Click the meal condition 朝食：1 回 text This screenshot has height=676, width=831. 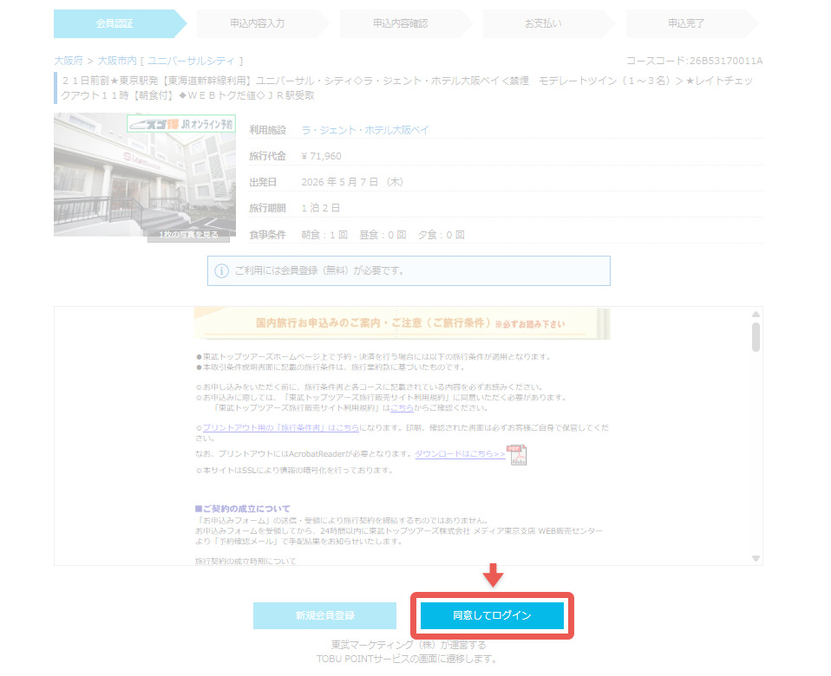(x=324, y=235)
